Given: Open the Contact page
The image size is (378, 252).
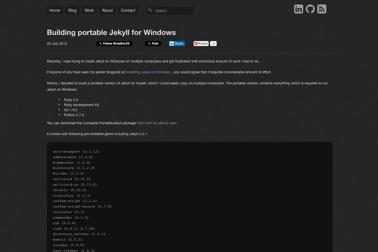Looking at the screenshot, I should pyautogui.click(x=128, y=10).
